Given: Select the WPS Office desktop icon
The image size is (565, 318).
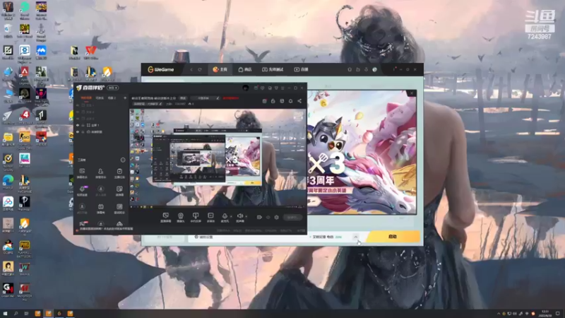Looking at the screenshot, I should [x=91, y=52].
